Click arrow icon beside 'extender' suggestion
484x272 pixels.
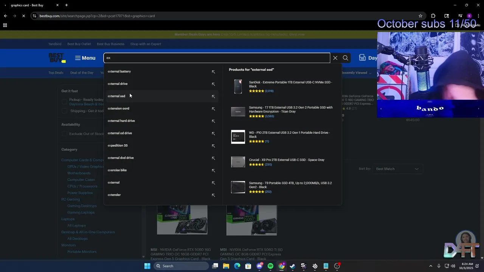coord(213,195)
